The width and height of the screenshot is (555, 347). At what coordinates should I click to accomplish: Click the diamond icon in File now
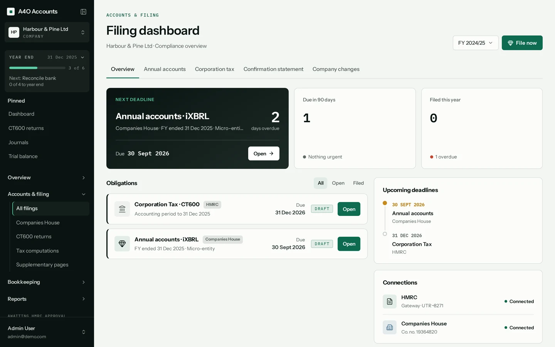(x=510, y=43)
